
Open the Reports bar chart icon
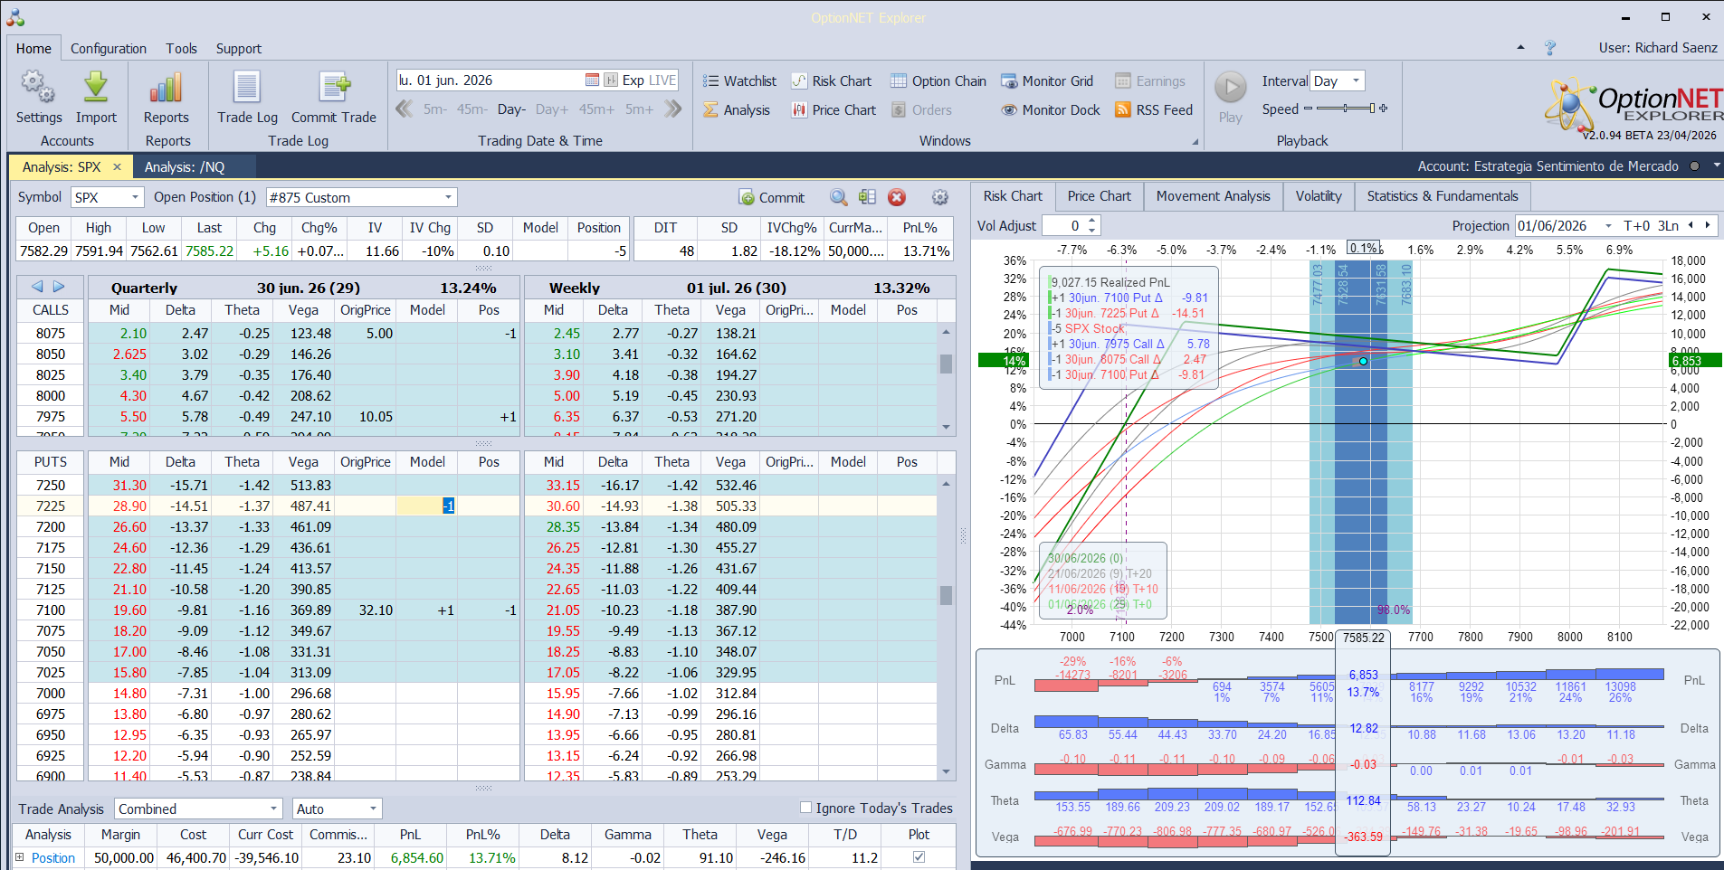(167, 88)
